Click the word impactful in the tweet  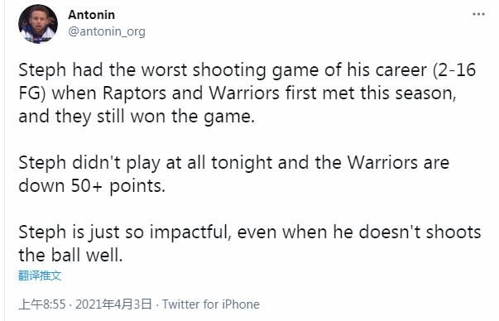tap(190, 232)
